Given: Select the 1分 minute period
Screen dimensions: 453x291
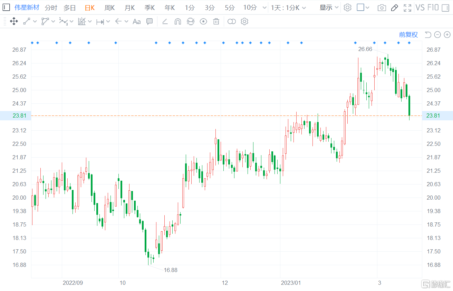Looking at the screenshot, I should point(190,8).
